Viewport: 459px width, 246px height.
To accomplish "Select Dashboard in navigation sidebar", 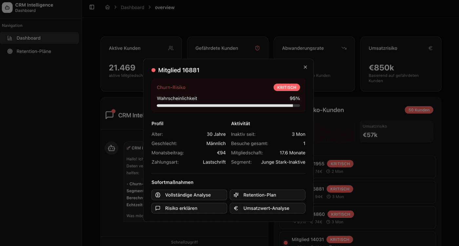I will point(39,38).
